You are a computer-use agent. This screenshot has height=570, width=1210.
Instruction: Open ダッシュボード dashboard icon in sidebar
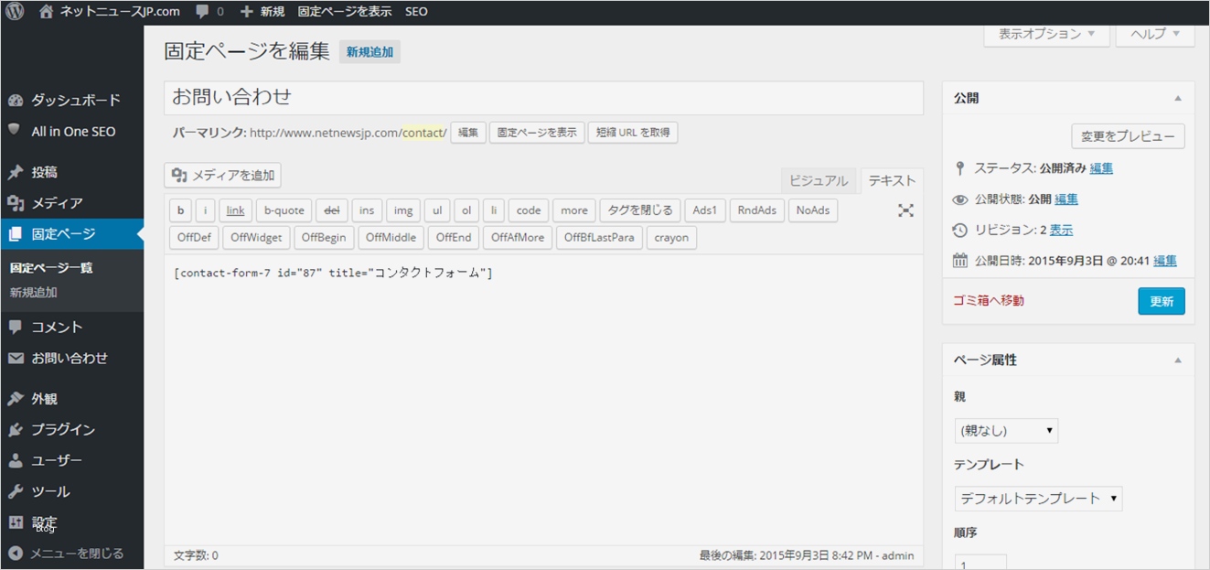pos(15,101)
